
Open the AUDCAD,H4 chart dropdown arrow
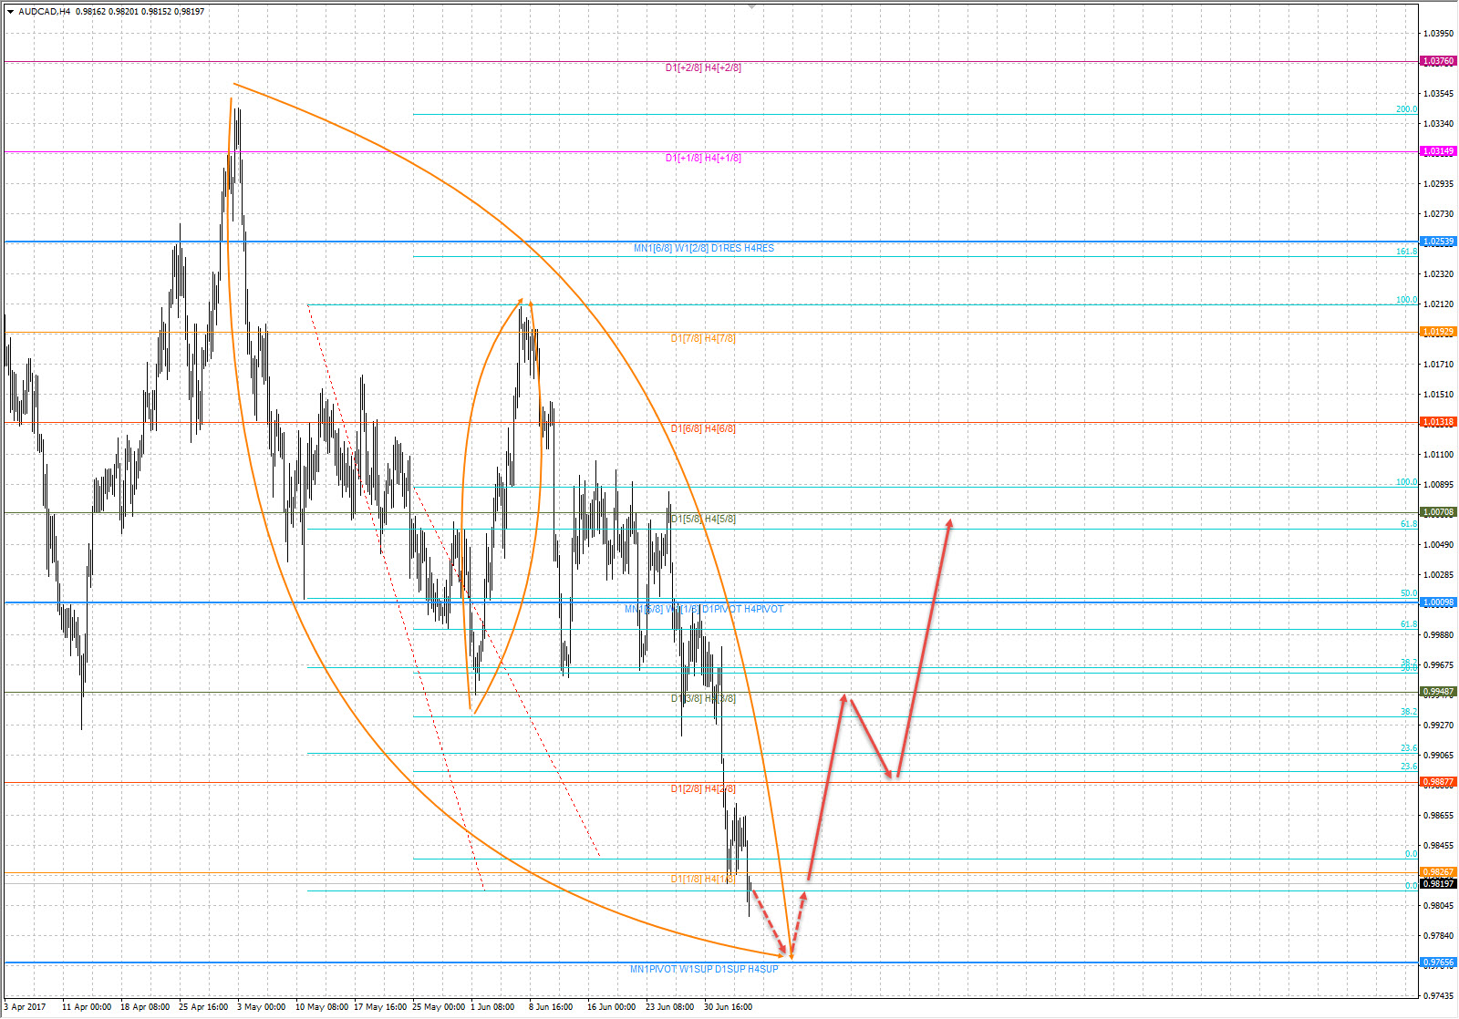(10, 12)
